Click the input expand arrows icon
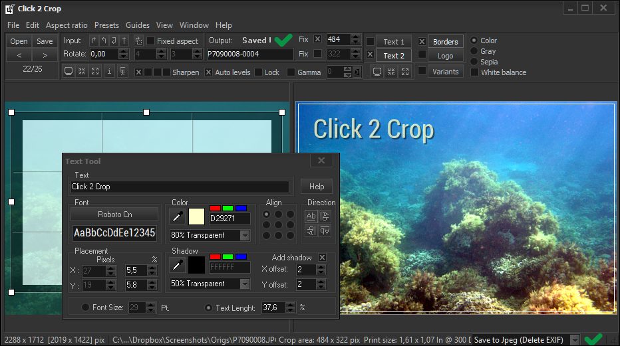620x346 pixels. tap(95, 72)
